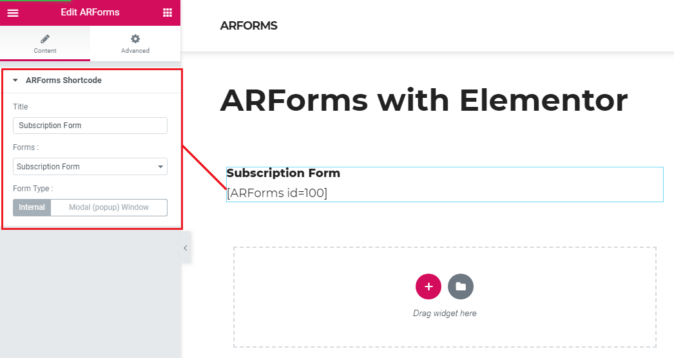This screenshot has height=358, width=674.
Task: Collapse the Elementor side panel
Action: 186,248
